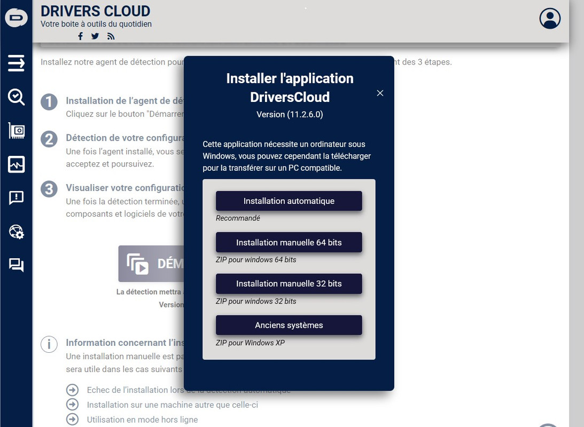This screenshot has width=584, height=427.
Task: Click Installation manuelle 32 bits button
Action: click(289, 283)
